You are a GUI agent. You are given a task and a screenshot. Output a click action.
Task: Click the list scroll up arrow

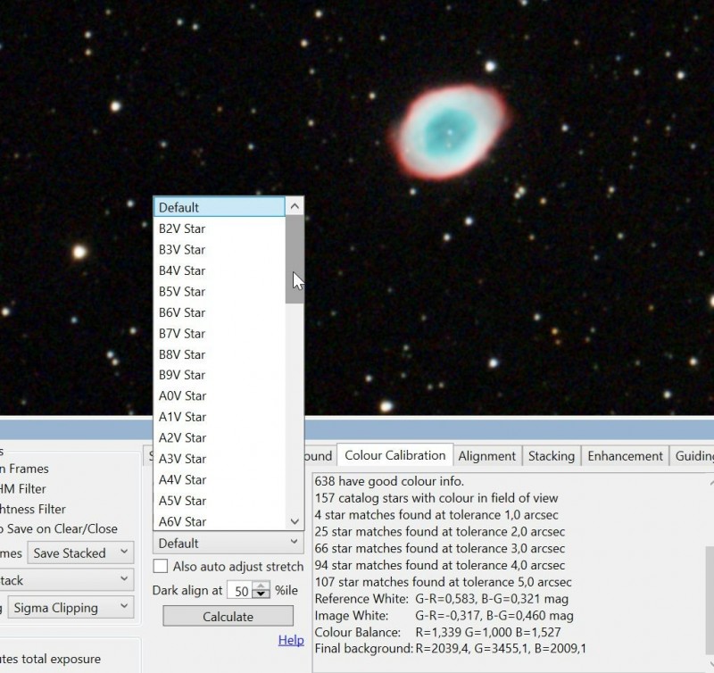295,207
